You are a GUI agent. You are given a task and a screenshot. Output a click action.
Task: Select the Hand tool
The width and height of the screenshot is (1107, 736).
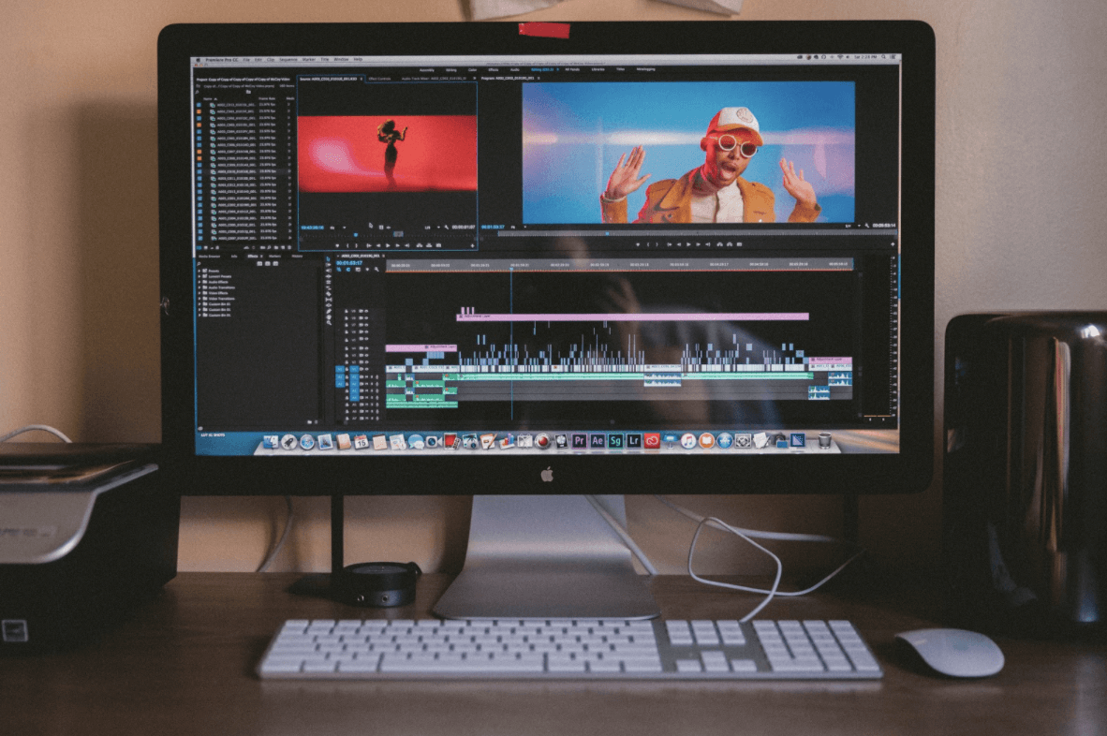click(x=329, y=317)
